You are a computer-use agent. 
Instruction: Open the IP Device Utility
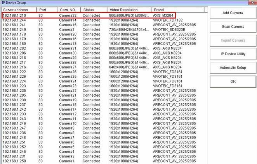click(233, 54)
